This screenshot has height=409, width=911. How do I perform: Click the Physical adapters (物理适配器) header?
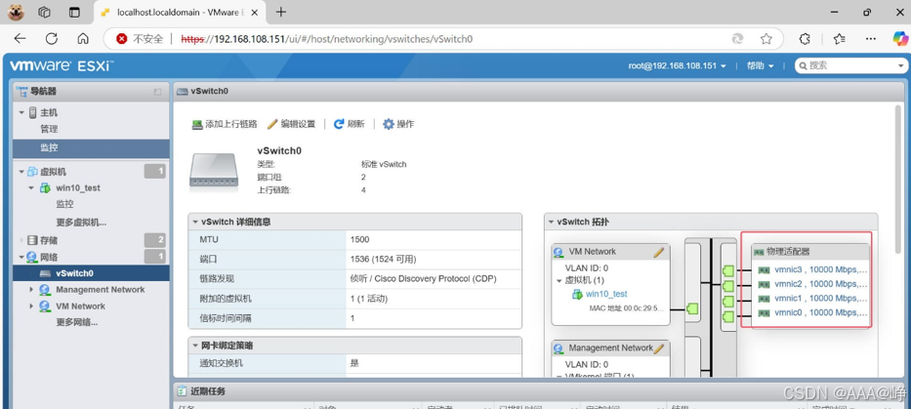(x=810, y=252)
